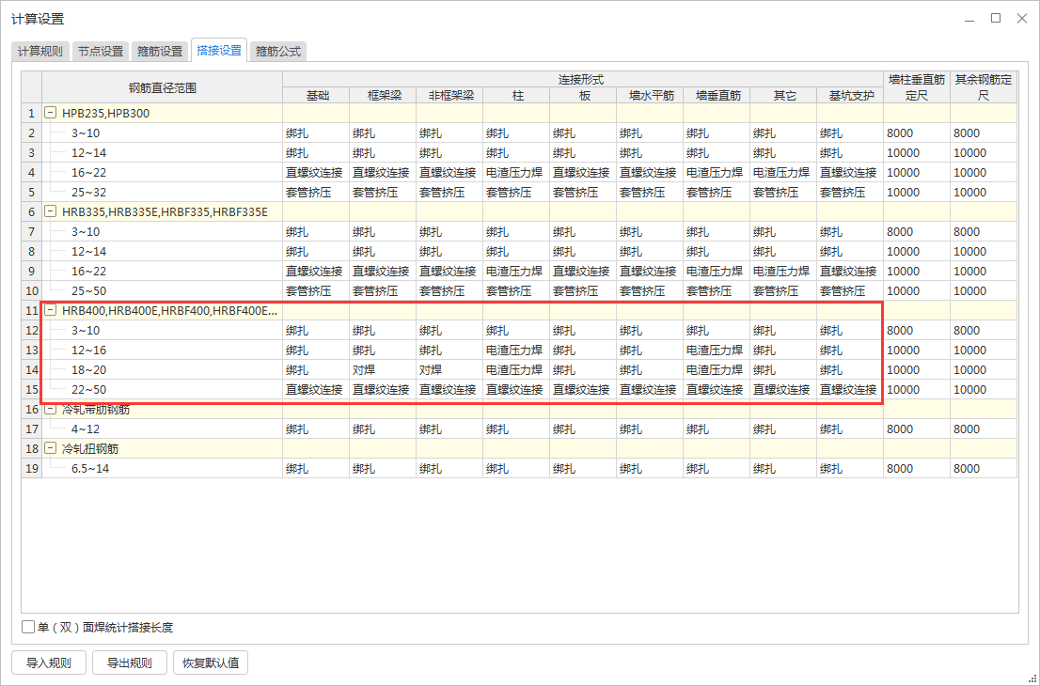
Task: Switch to the 计算规则 tab
Action: [x=39, y=51]
